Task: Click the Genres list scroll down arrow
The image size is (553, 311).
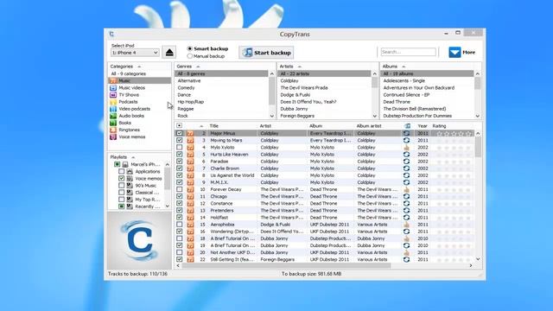Action: pos(272,116)
